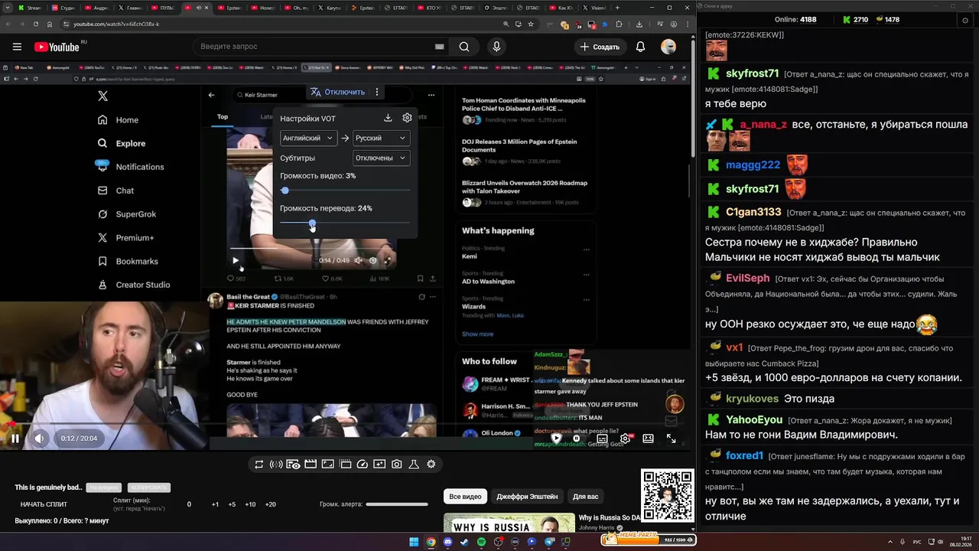Select the Все видео chip
The image size is (979, 551).
465,497
